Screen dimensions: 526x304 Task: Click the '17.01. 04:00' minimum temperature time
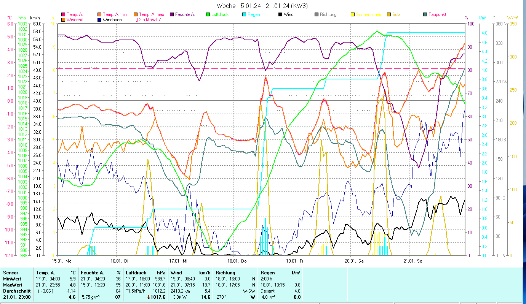[48, 279]
